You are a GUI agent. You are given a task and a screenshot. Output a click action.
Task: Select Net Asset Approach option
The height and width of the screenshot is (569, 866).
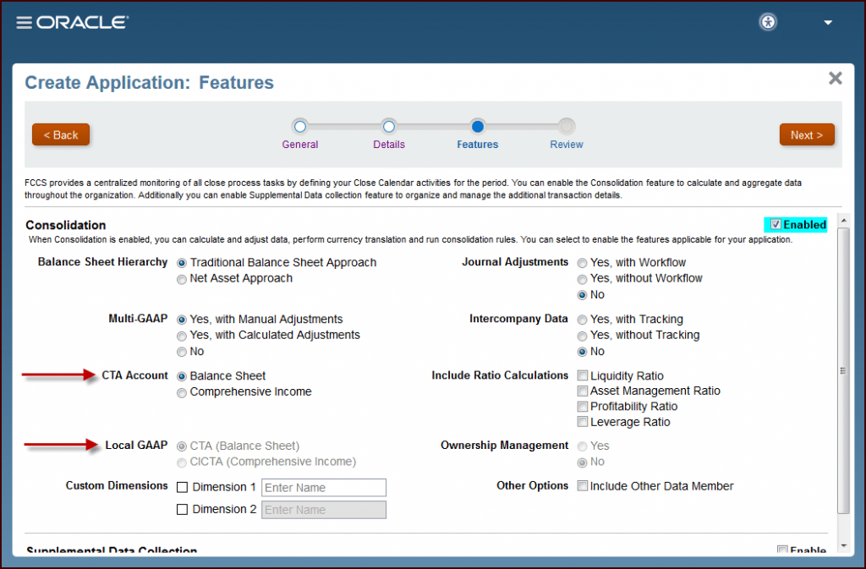[x=181, y=279]
